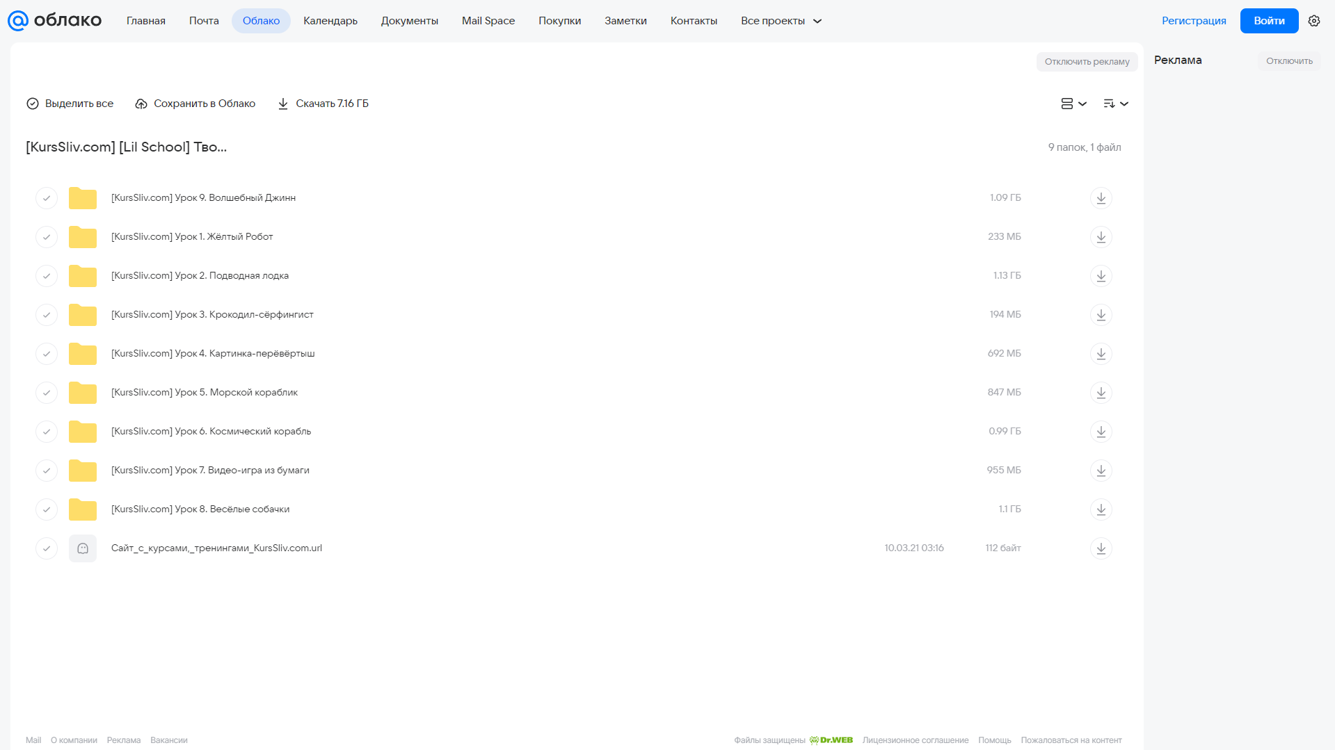Click the Облако logo icon
This screenshot has height=750, width=1335.
coord(18,21)
